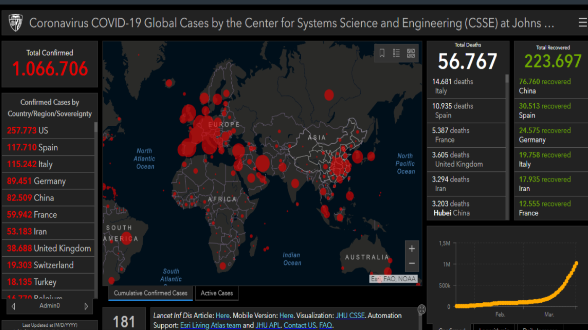Show the map legend list
Screen dimensions: 588x330
pos(396,53)
